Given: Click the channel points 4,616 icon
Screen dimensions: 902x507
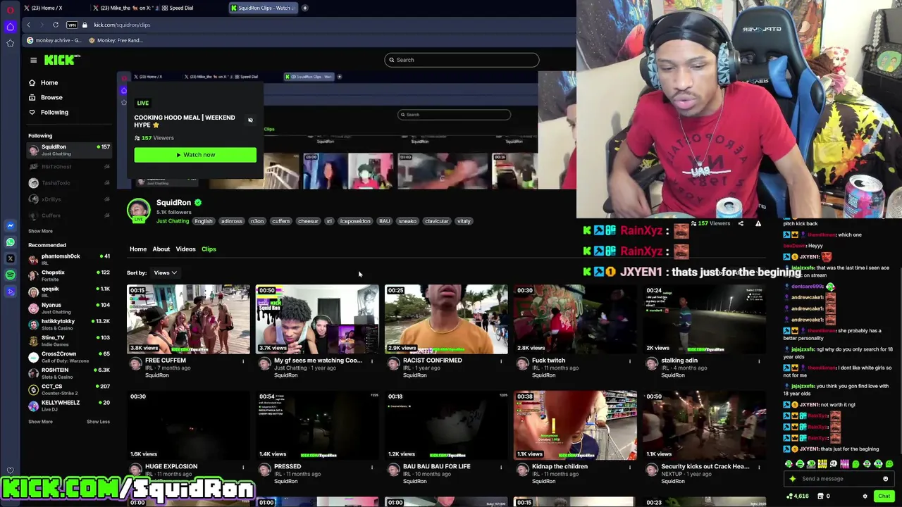Looking at the screenshot, I should (x=790, y=496).
